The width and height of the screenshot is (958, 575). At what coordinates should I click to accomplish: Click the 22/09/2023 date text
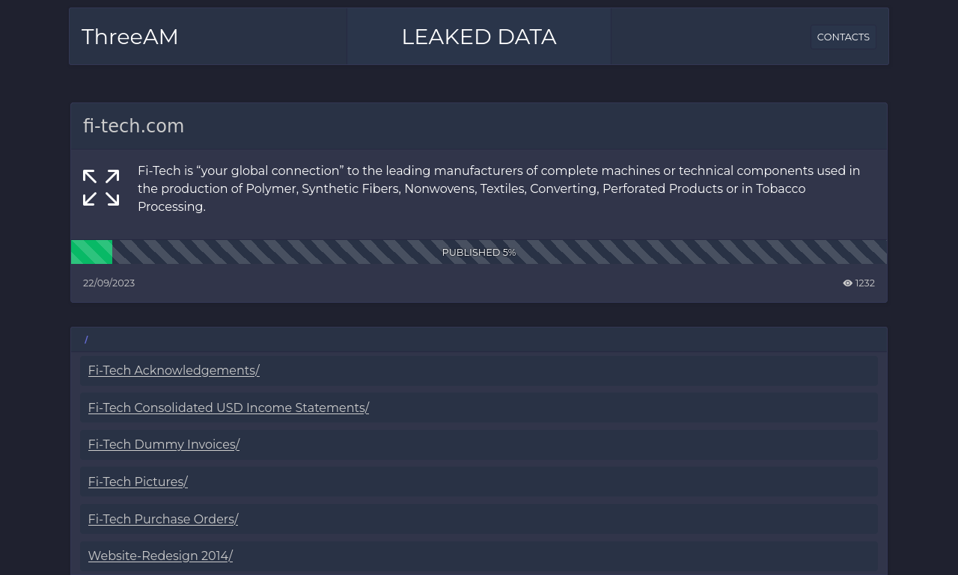(x=109, y=283)
